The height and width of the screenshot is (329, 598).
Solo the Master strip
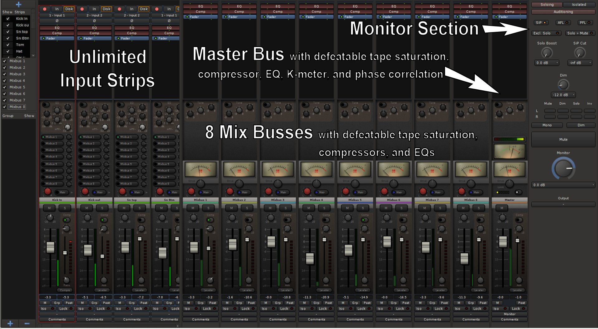(x=517, y=208)
